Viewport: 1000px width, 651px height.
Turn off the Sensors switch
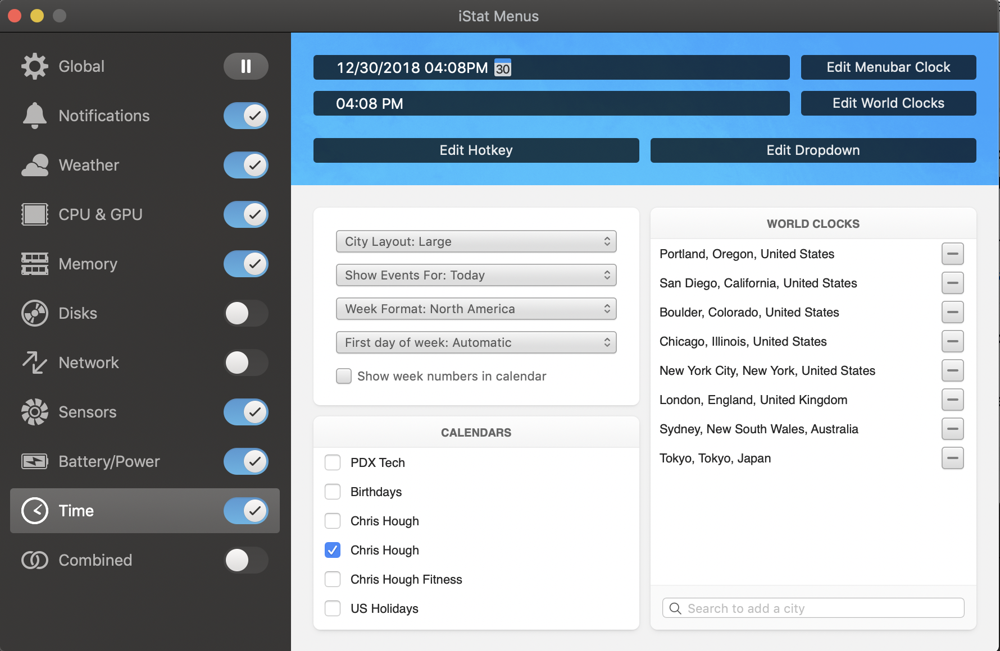coord(246,412)
